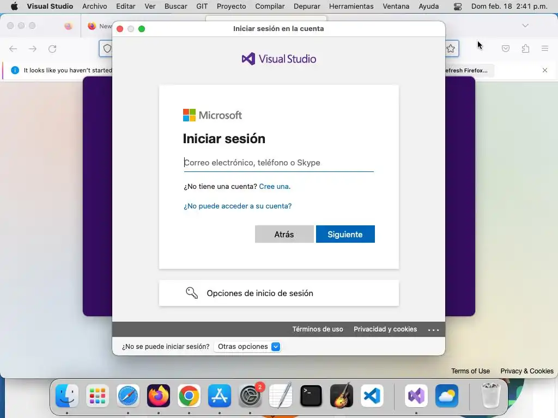Open Opciones de inicio de sesión
The width and height of the screenshot is (558, 418).
(x=279, y=293)
